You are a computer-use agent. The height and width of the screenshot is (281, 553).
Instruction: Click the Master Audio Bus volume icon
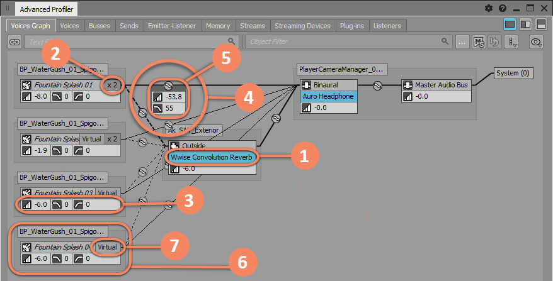pos(408,96)
